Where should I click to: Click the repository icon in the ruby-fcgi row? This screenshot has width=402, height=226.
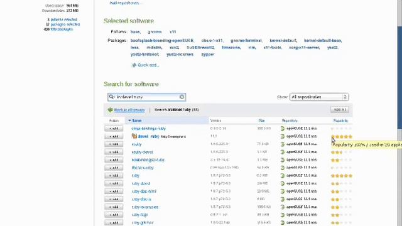[x=283, y=215]
